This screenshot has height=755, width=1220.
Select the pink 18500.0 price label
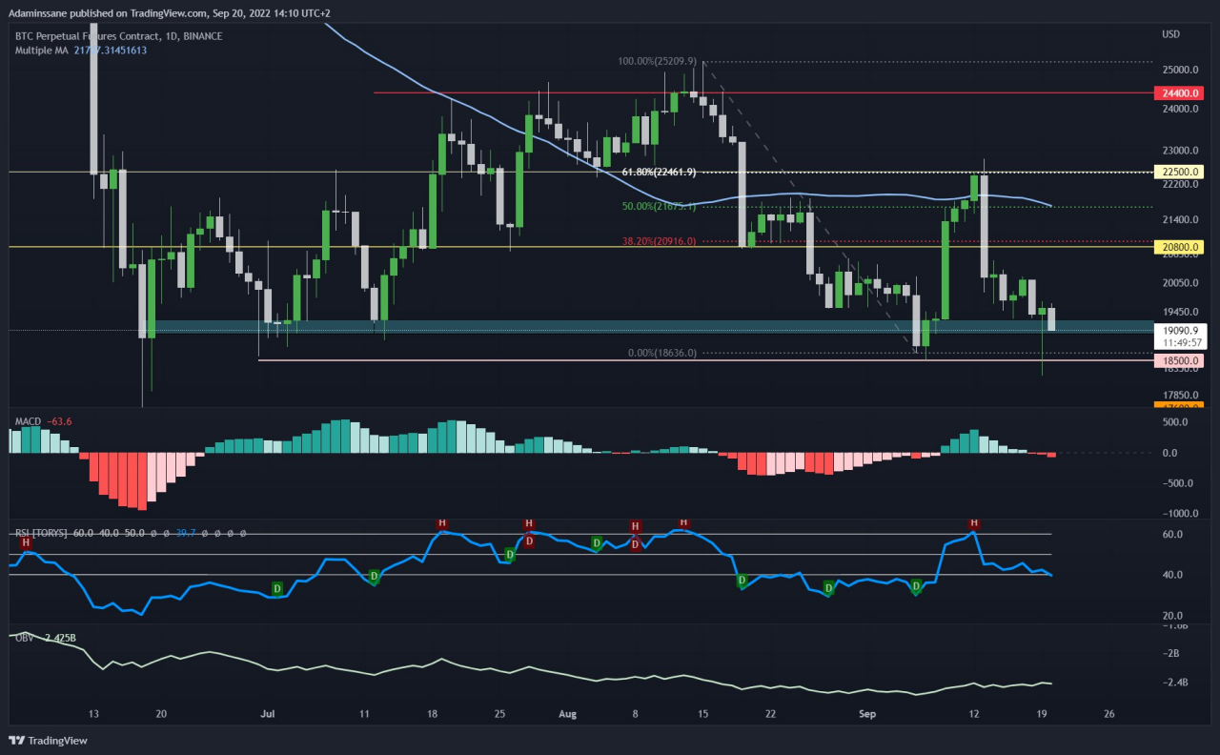pos(1179,361)
